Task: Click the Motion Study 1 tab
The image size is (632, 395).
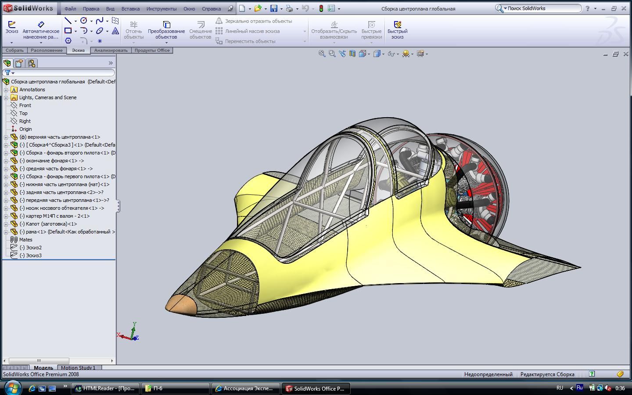Action: point(78,368)
